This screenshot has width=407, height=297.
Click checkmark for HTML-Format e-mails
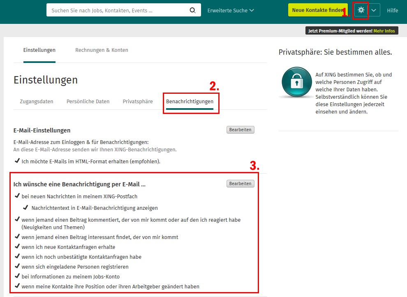(x=17, y=161)
